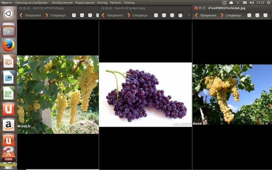Open Amazon from the launcher
Screen dimensions: 272x170
coord(8,125)
